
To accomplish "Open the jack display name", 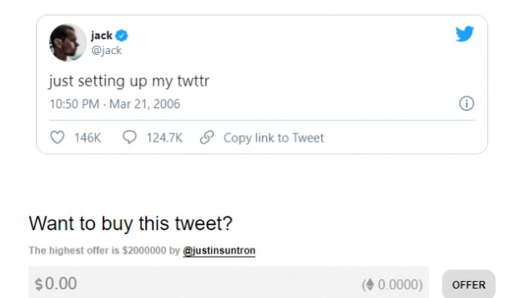I will [101, 36].
